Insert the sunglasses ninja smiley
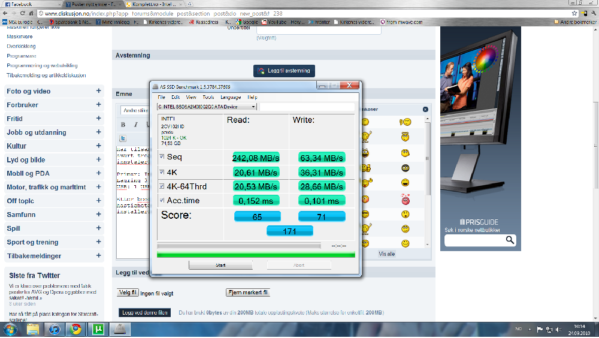The image size is (599, 338). click(406, 168)
